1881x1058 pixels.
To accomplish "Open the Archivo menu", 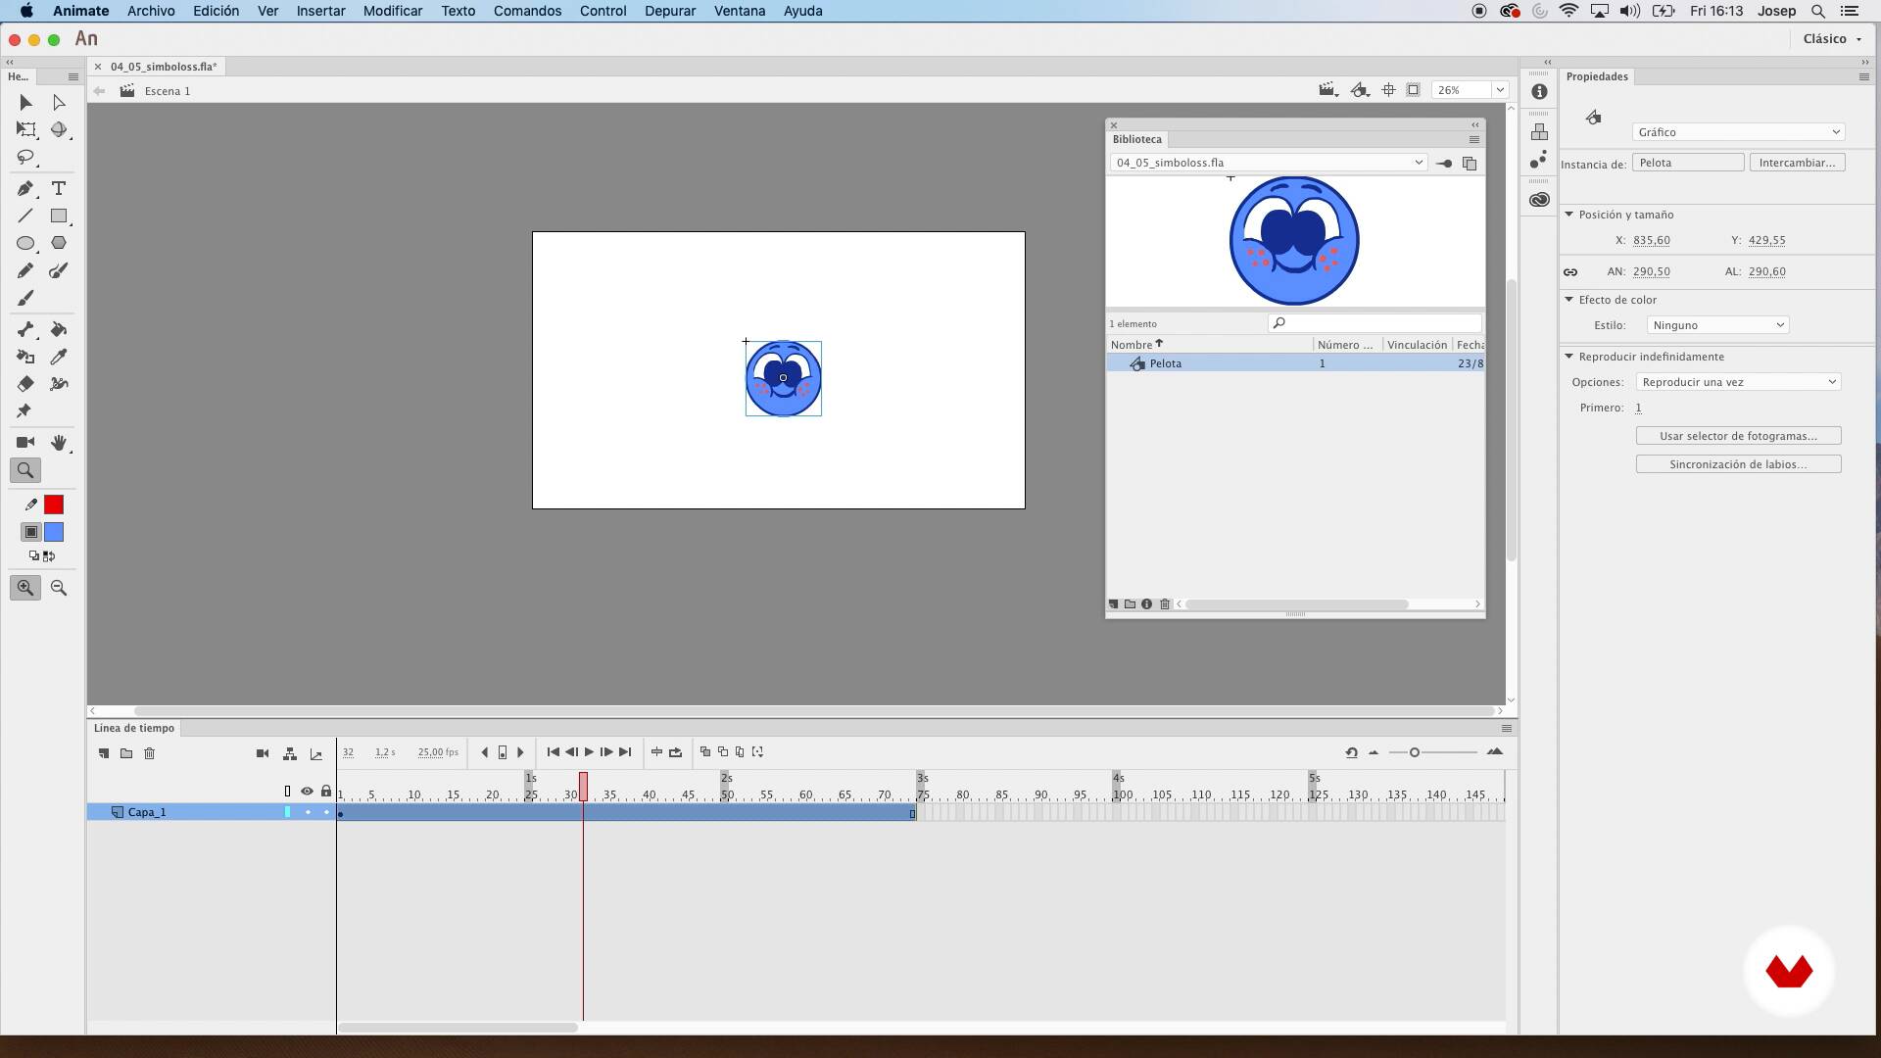I will click(151, 11).
